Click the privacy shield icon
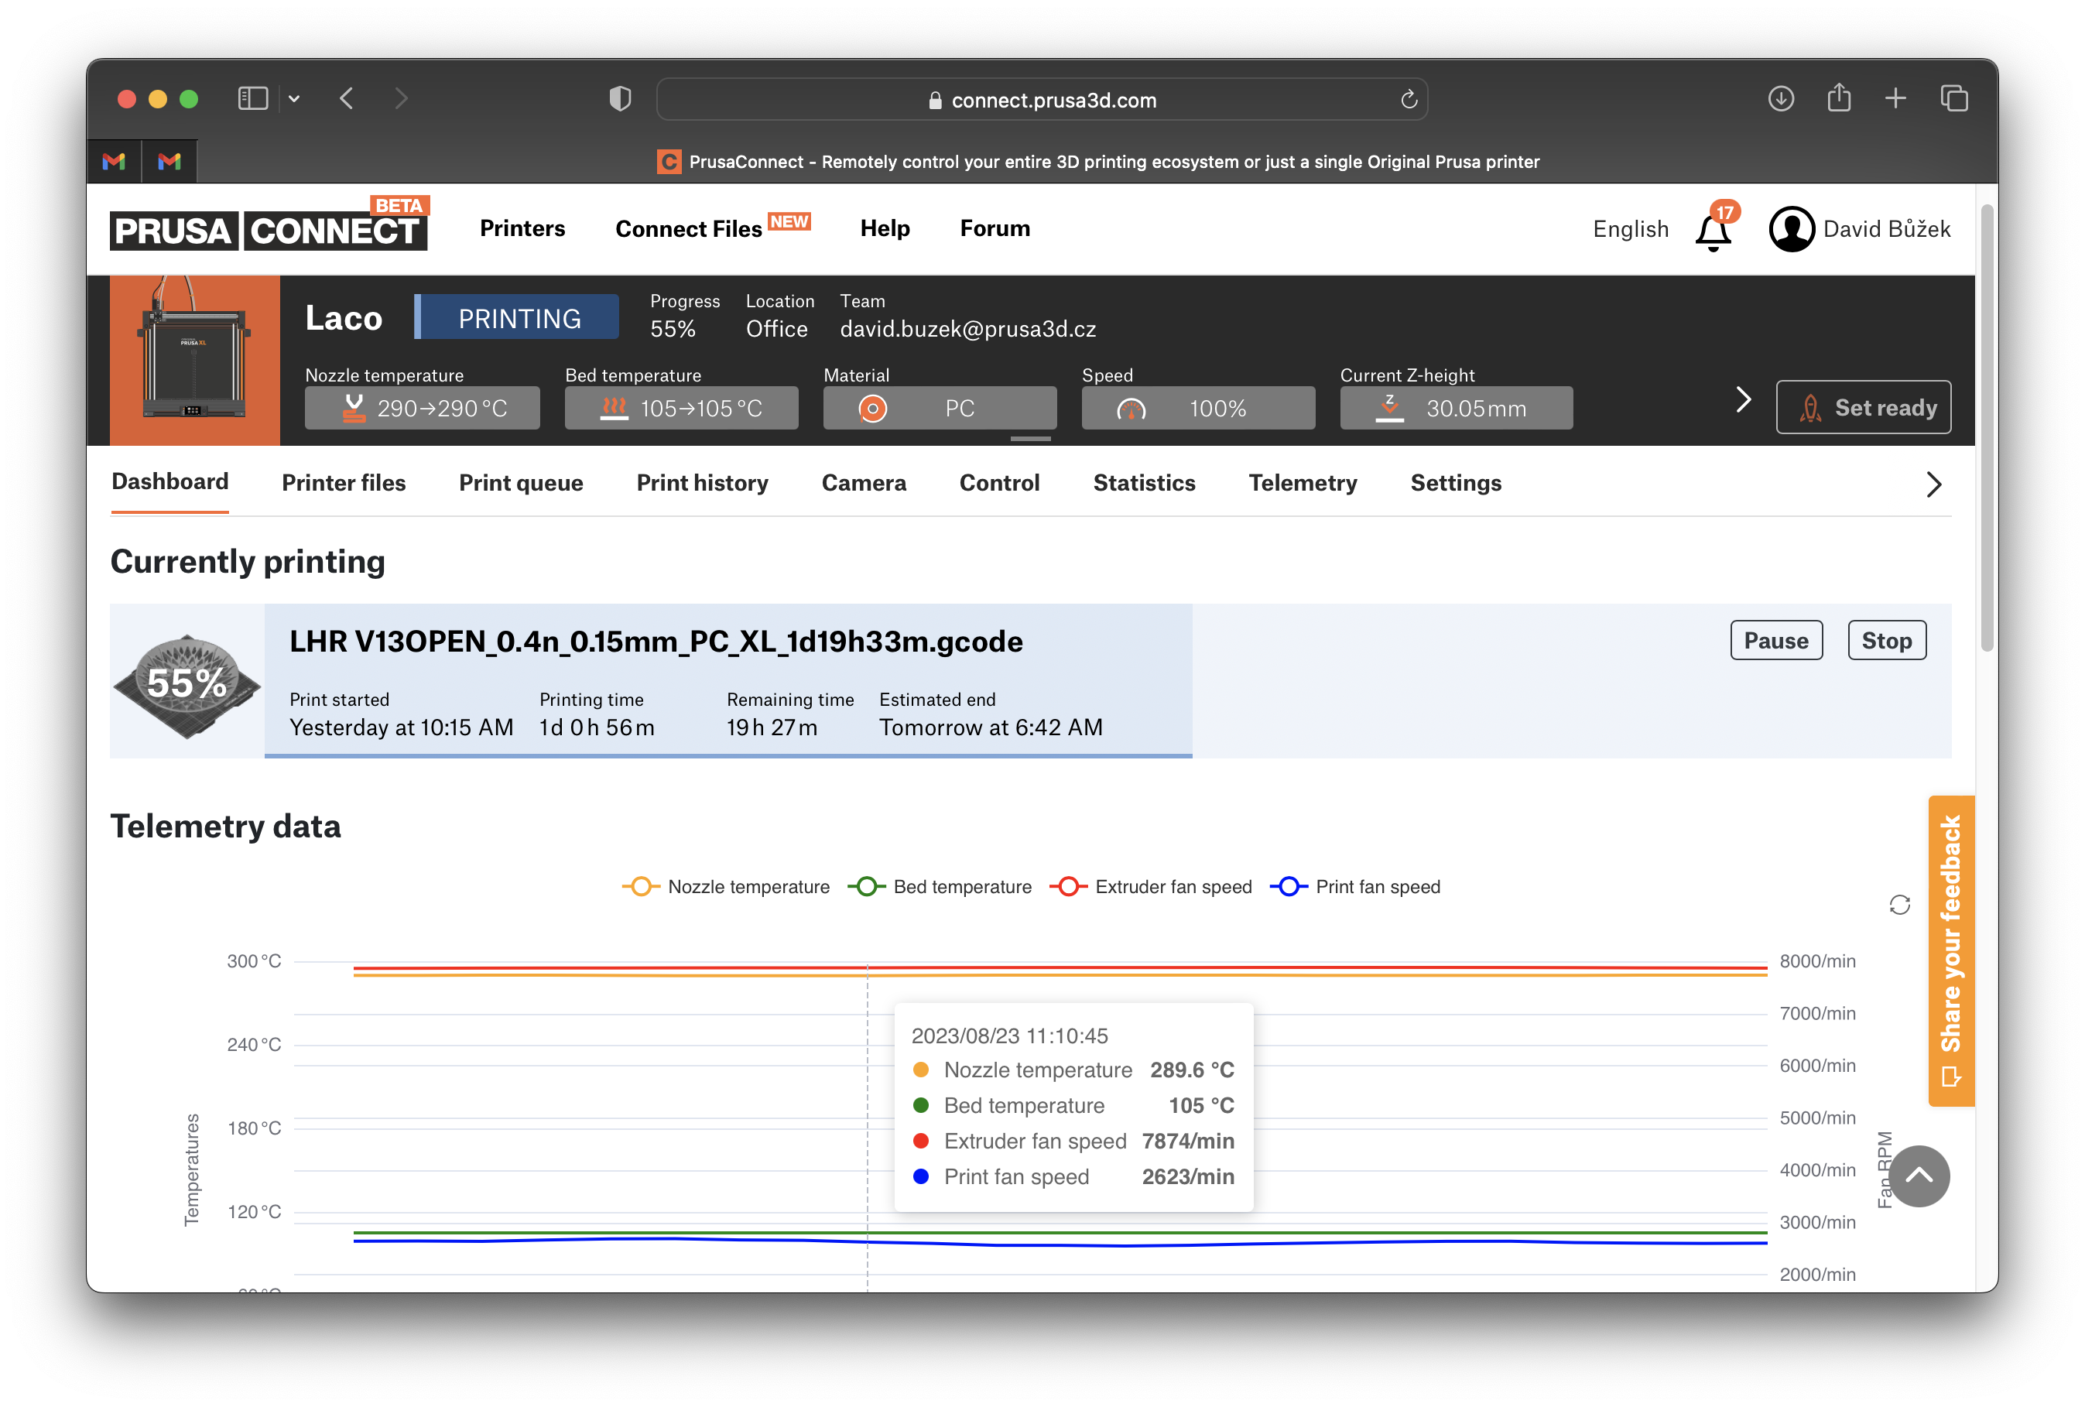Screen dimensions: 2085x1407 (620, 99)
